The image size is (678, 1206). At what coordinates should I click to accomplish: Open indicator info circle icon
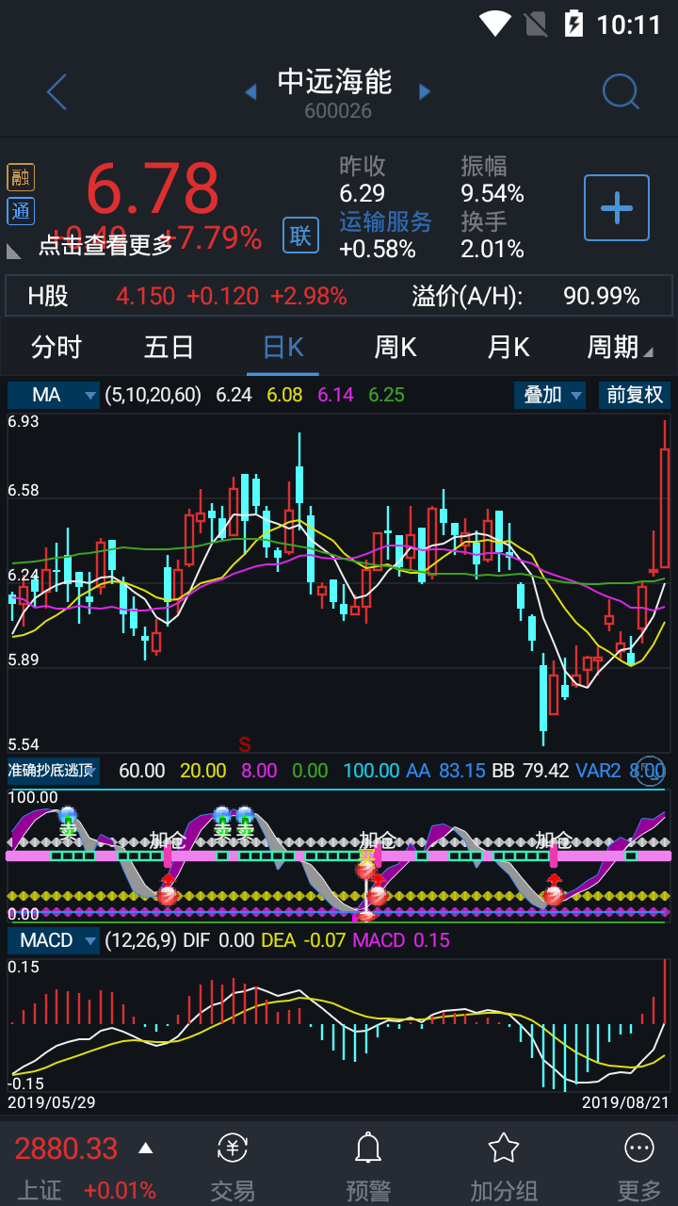coord(651,770)
